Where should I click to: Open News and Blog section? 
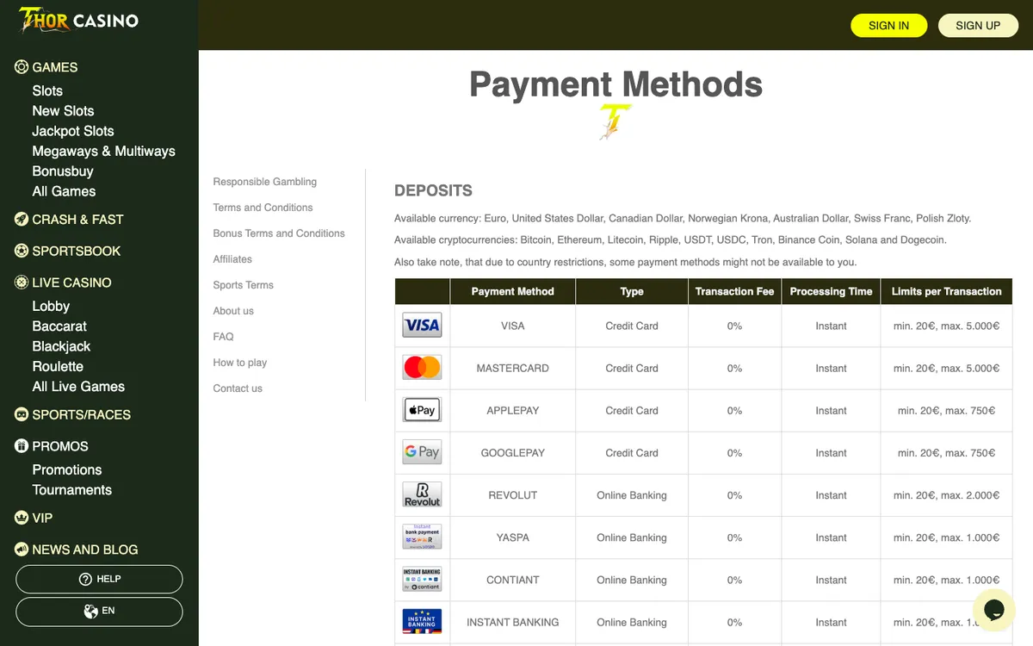point(85,550)
